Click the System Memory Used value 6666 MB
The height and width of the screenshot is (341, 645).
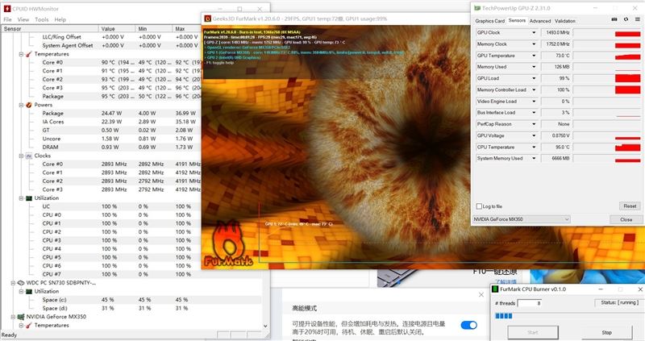tap(560, 158)
